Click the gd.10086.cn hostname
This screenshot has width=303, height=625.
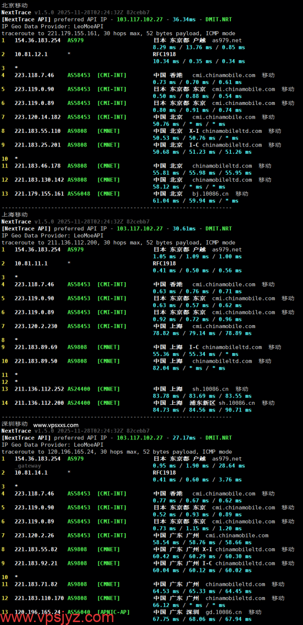point(224,612)
